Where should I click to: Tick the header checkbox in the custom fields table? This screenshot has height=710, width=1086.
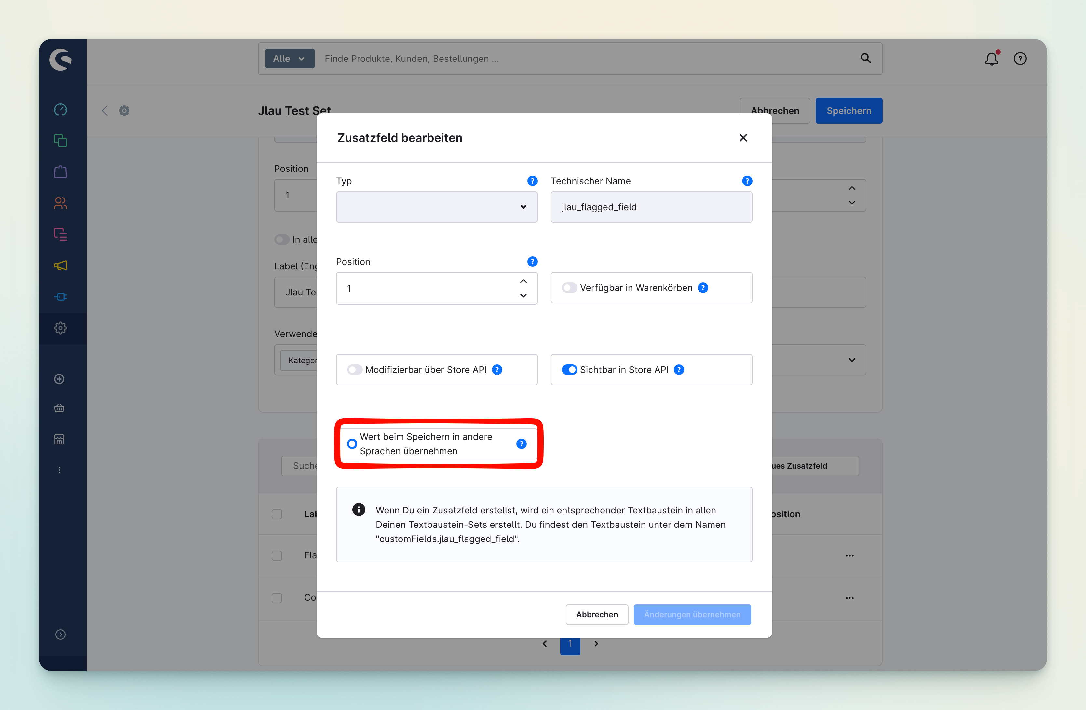[277, 514]
